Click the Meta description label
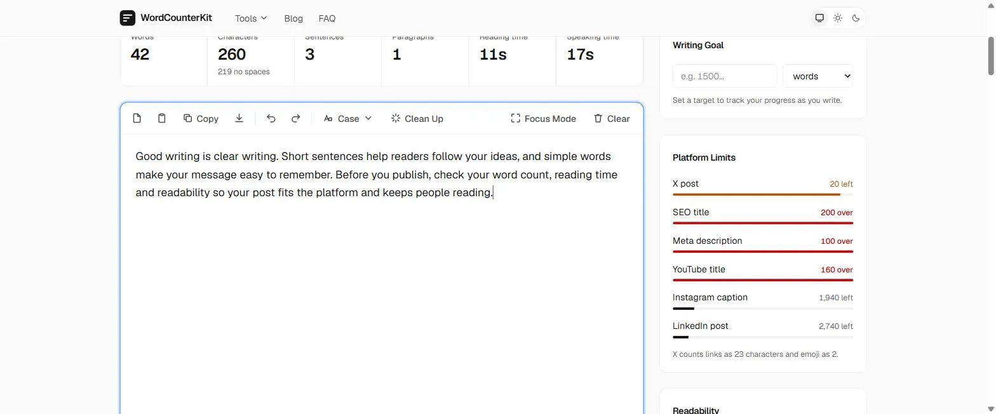This screenshot has width=996, height=414. coord(707,241)
